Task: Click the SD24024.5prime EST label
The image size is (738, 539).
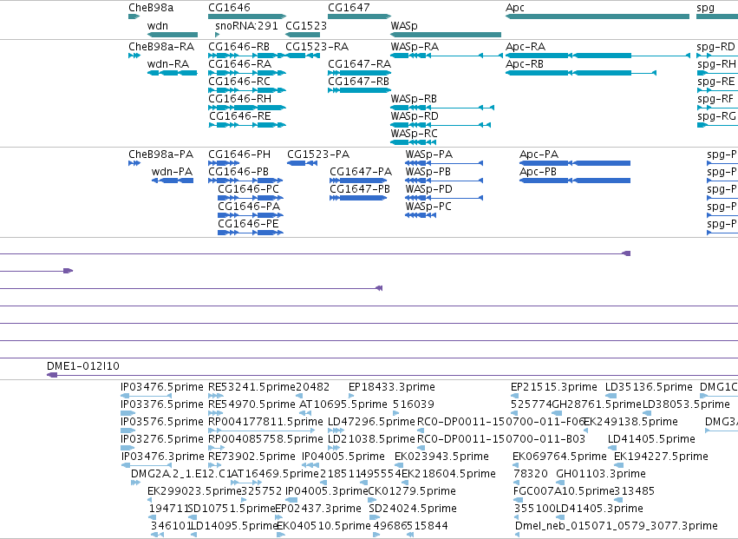Action: point(413,509)
